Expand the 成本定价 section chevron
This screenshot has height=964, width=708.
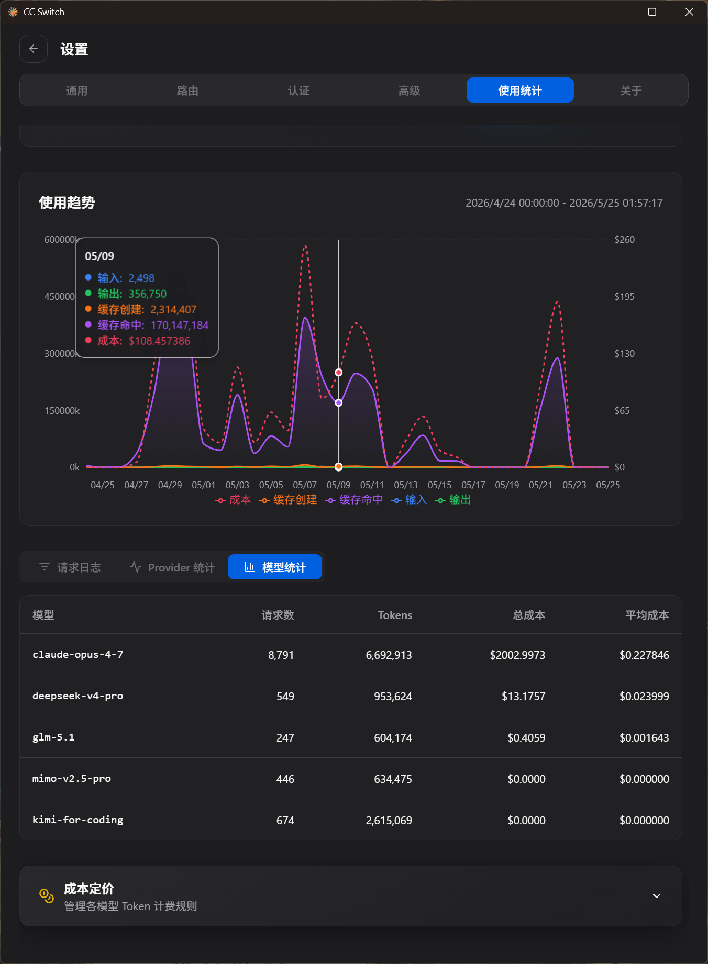coord(657,896)
